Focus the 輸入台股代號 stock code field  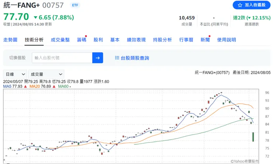62,58
